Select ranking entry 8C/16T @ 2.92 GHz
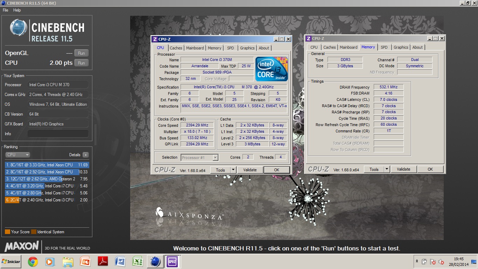The height and width of the screenshot is (269, 478). pos(47,172)
